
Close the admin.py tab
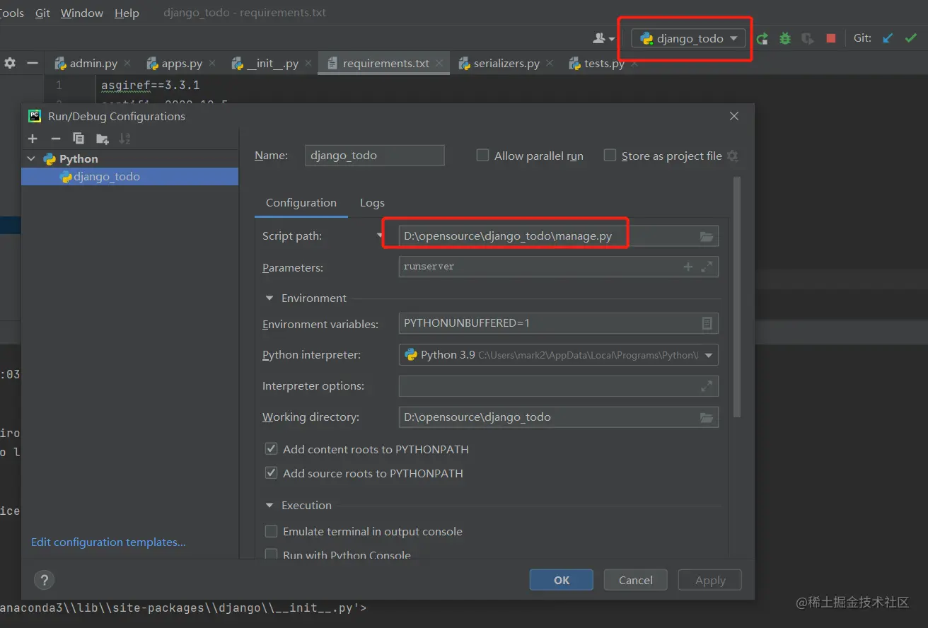(x=127, y=63)
